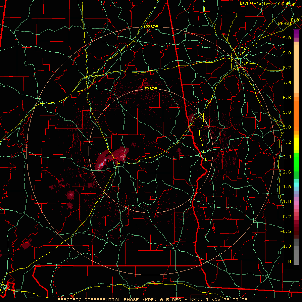302x302 pixels.
Task: Click the 3.4 scale label
Action: click(x=287, y=157)
